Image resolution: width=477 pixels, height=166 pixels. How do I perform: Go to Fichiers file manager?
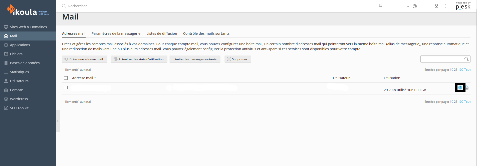[28, 54]
